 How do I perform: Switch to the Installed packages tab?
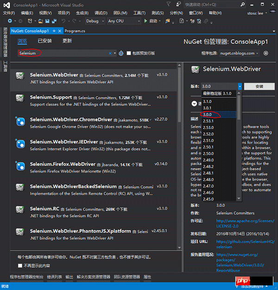[44, 41]
